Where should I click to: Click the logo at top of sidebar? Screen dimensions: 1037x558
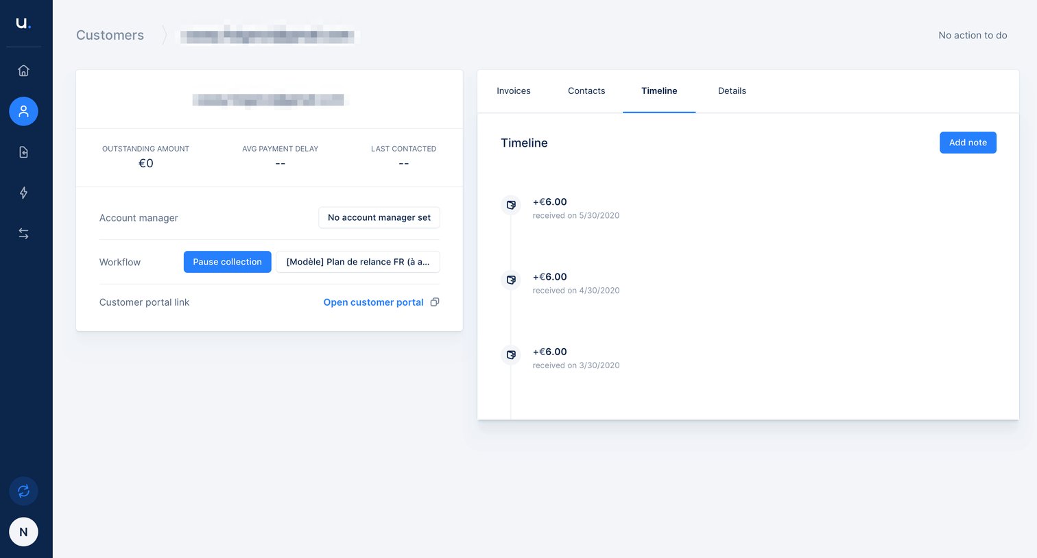pos(23,23)
